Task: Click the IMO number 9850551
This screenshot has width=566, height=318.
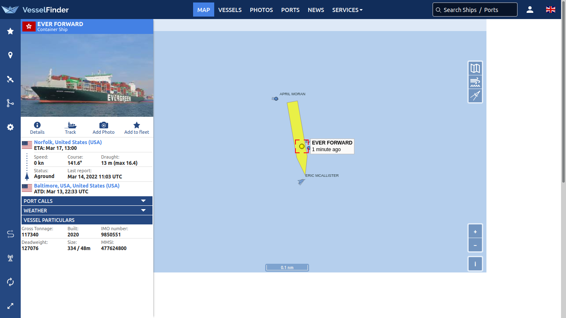Action: (111, 235)
